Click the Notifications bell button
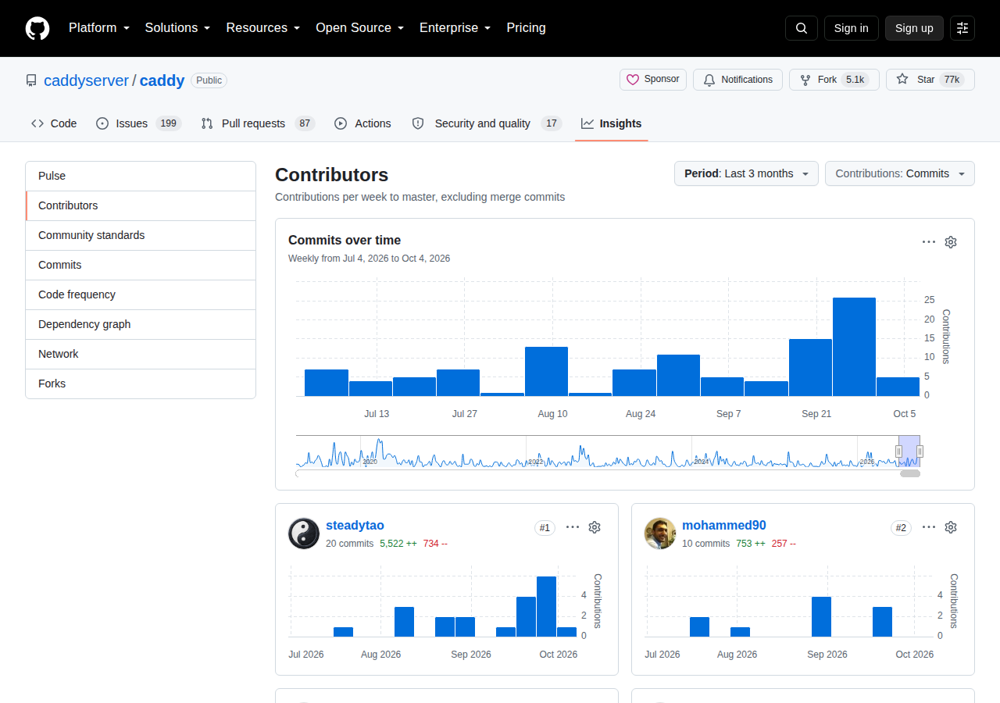The width and height of the screenshot is (1000, 703). tap(737, 80)
